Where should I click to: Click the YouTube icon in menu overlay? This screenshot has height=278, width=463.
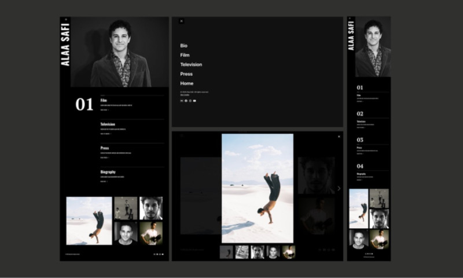[x=194, y=101]
